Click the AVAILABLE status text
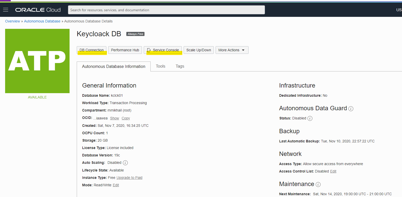The image size is (402, 197). tap(37, 97)
